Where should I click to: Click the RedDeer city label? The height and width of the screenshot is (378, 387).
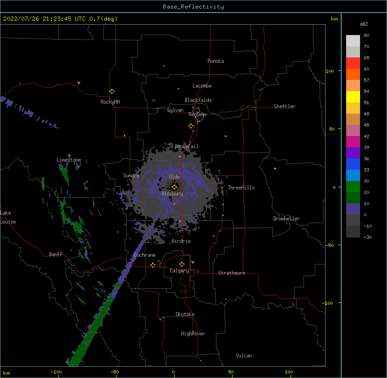(x=198, y=114)
